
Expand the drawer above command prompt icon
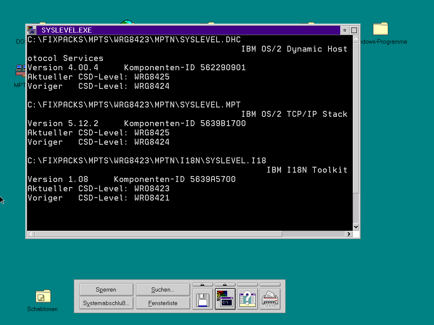point(225,285)
